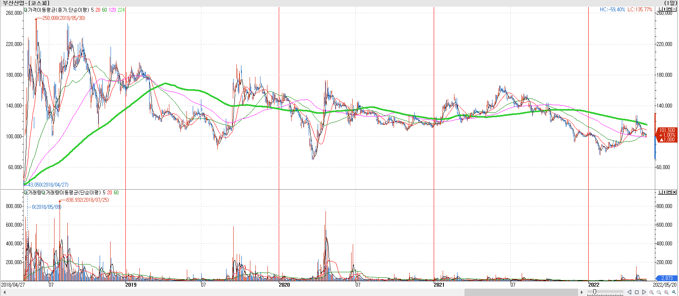The image size is (679, 296).
Task: Toggle the 가격이동평균 indicator marker
Action: 25,10
